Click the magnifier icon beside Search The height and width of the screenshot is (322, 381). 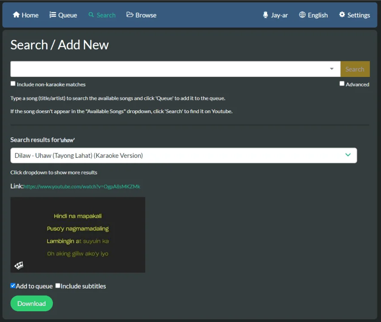[x=91, y=15]
